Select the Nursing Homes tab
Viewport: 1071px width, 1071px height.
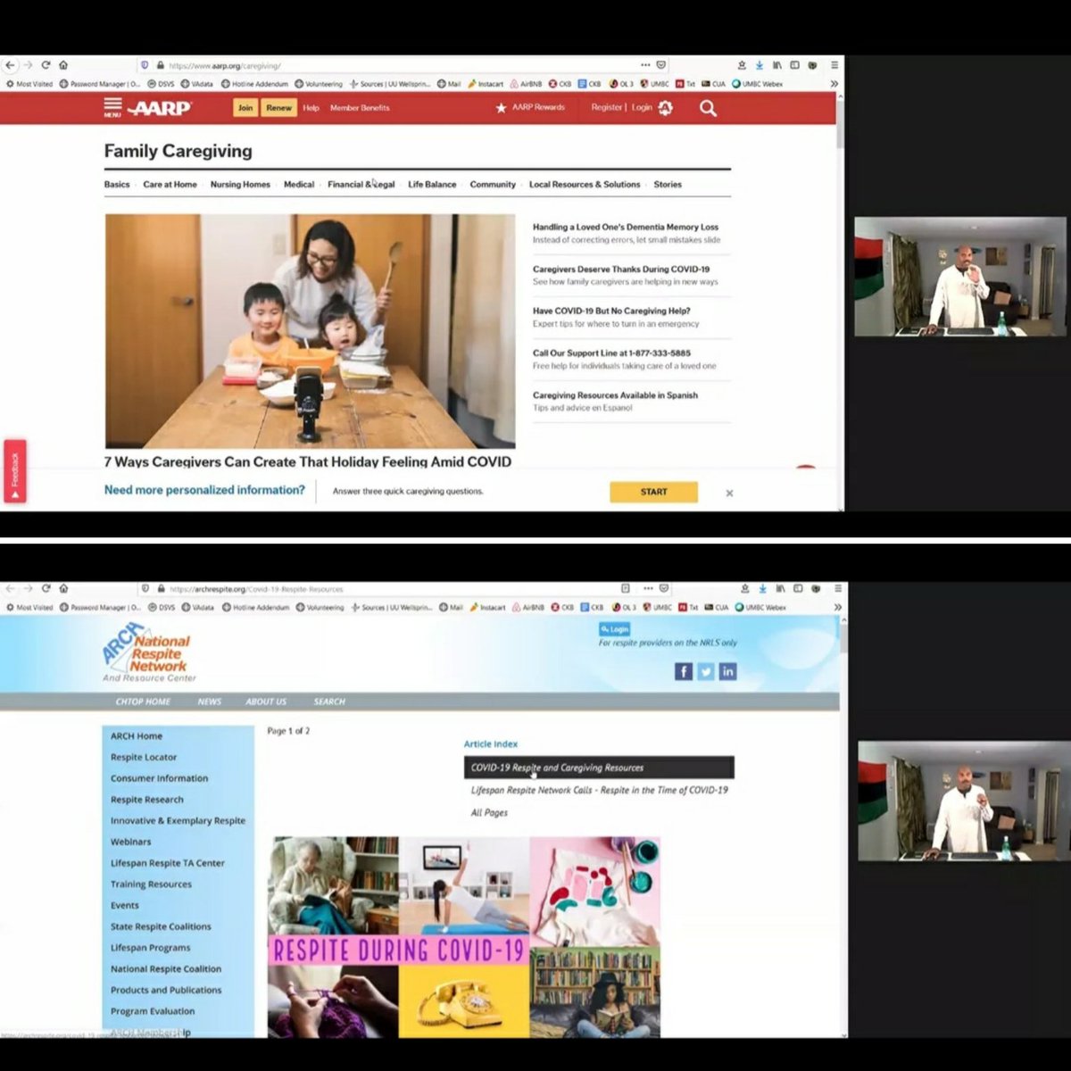[240, 185]
